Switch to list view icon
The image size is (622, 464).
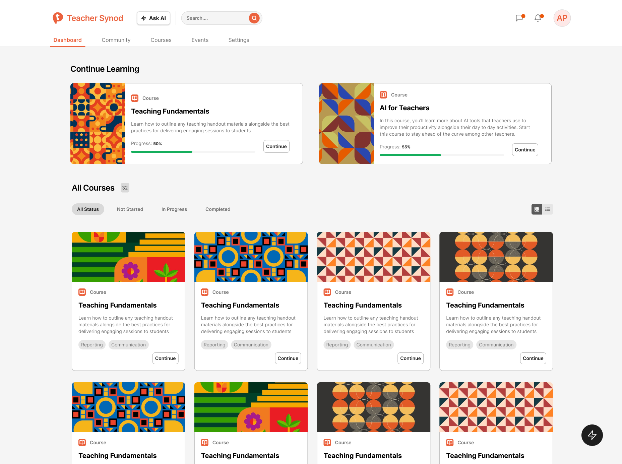pos(548,209)
